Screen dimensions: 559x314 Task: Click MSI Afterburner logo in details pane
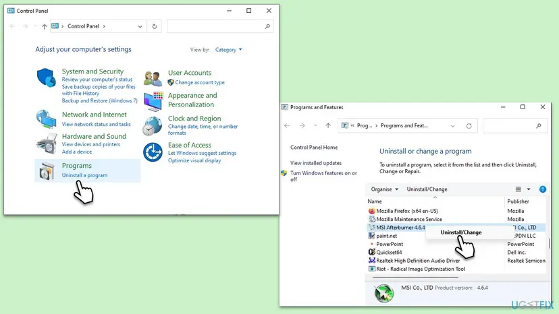[383, 293]
